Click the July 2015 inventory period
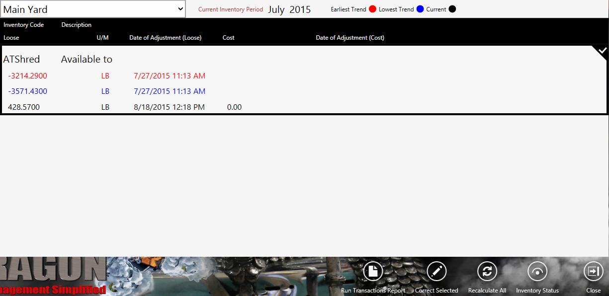This screenshot has height=296, width=609. pos(289,9)
